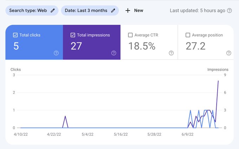Uncheck the Total clicks checkbox

coord(15,35)
